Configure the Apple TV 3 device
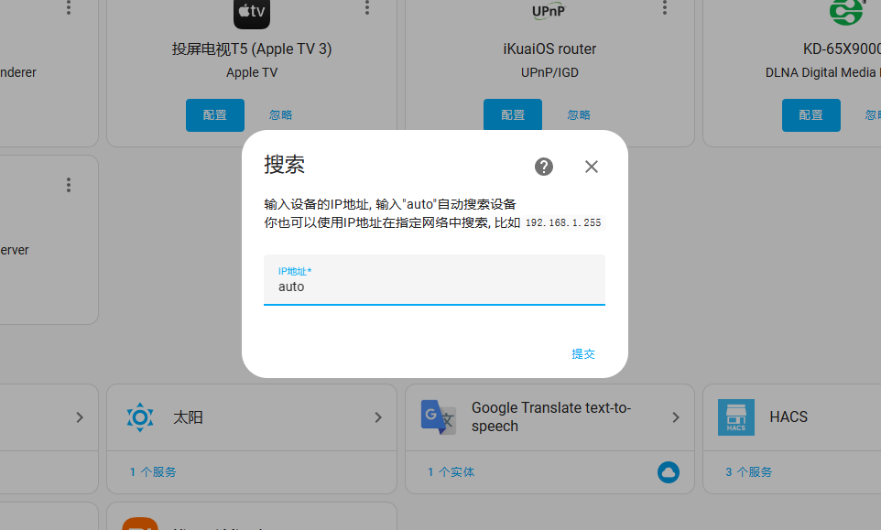881x530 pixels. (x=215, y=115)
